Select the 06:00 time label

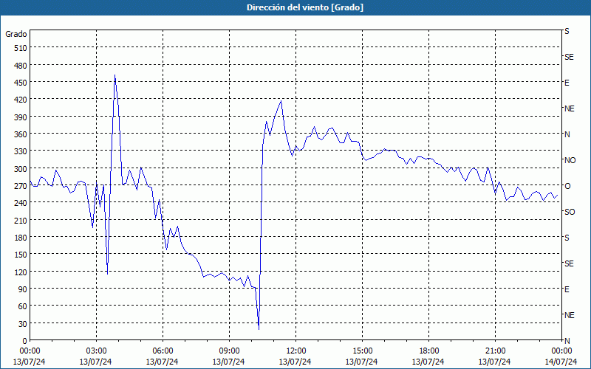tap(163, 351)
